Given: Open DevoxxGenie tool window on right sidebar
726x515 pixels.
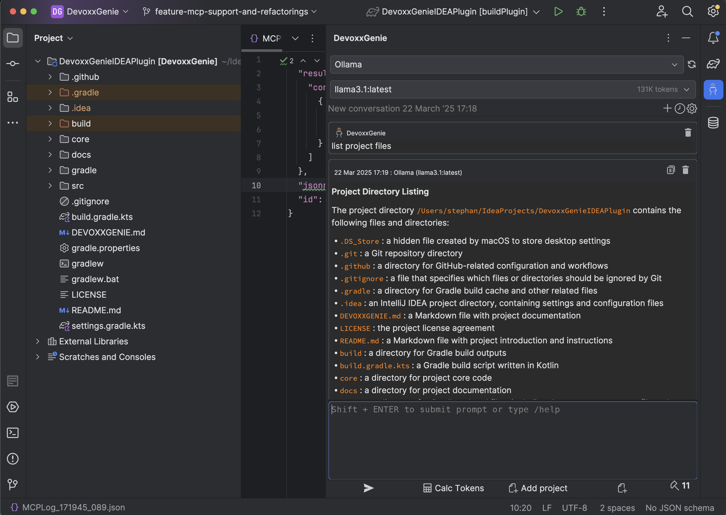Looking at the screenshot, I should click(x=713, y=90).
